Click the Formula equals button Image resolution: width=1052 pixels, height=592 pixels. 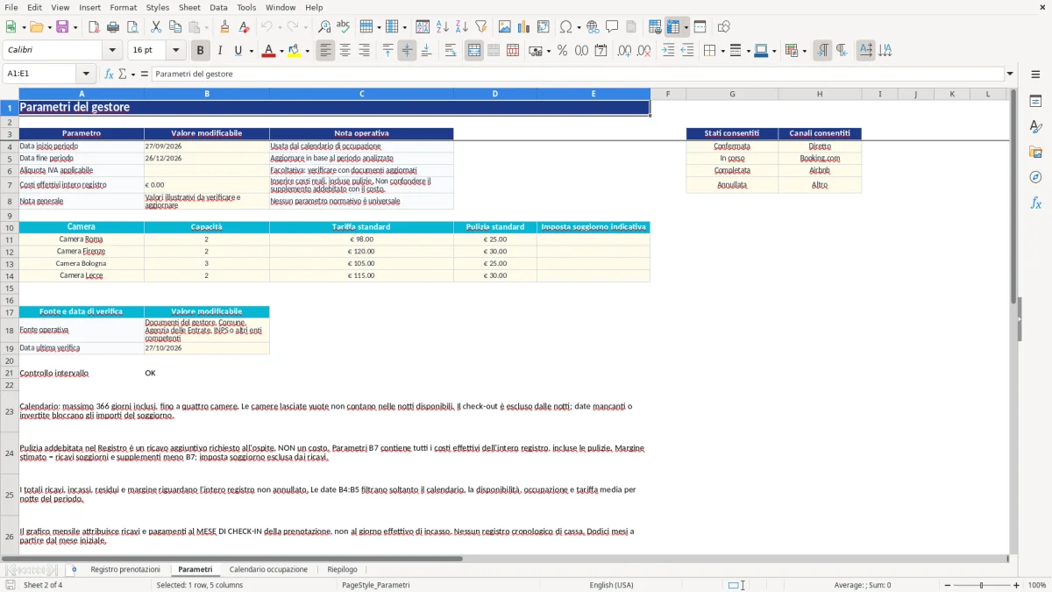tap(145, 74)
